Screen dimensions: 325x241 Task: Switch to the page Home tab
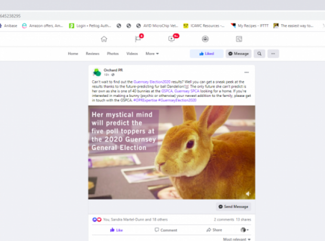[73, 53]
